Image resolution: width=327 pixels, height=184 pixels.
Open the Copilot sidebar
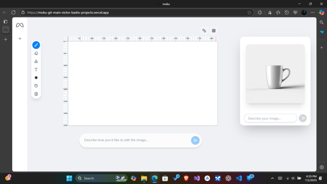(x=322, y=13)
